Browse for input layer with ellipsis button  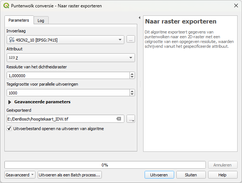(131, 39)
